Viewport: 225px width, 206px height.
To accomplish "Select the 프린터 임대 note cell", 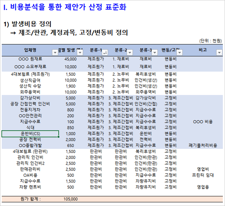I will point(203,175).
